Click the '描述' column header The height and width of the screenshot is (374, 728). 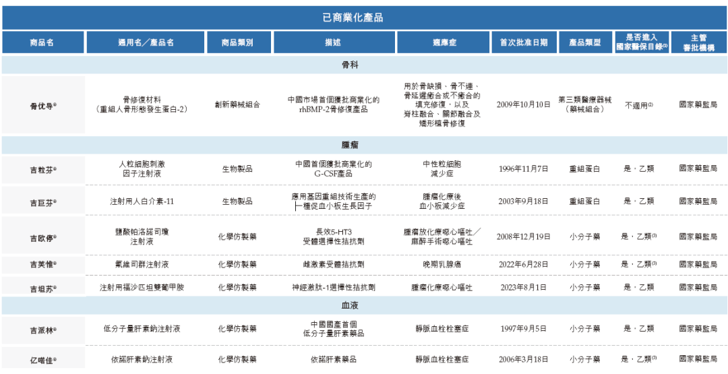click(334, 42)
